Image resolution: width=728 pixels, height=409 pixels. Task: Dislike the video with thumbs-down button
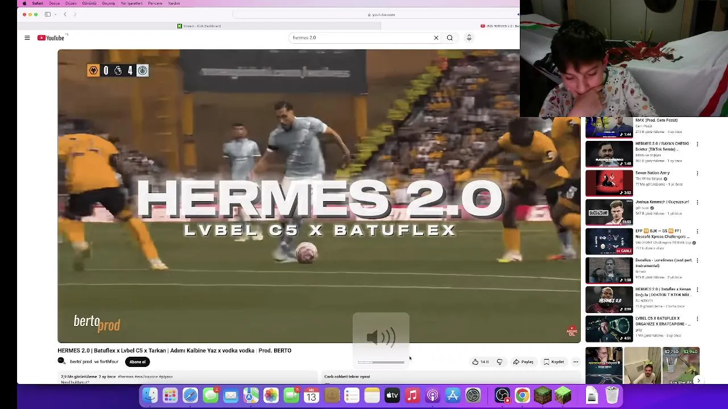500,362
